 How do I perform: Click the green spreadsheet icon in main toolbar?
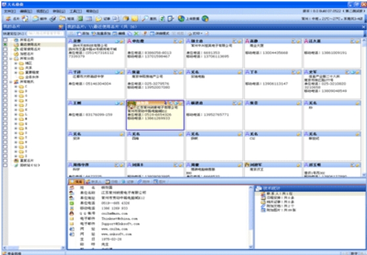coord(80,18)
